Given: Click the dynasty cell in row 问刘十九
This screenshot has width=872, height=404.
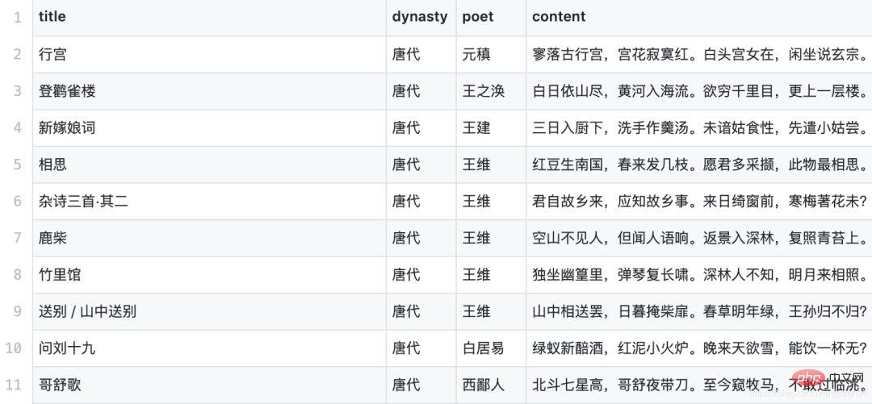Looking at the screenshot, I should point(406,348).
